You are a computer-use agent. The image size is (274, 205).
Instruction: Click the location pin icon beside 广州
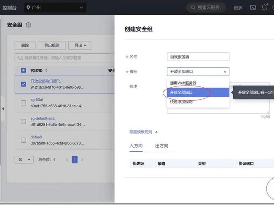pyautogui.click(x=28, y=8)
